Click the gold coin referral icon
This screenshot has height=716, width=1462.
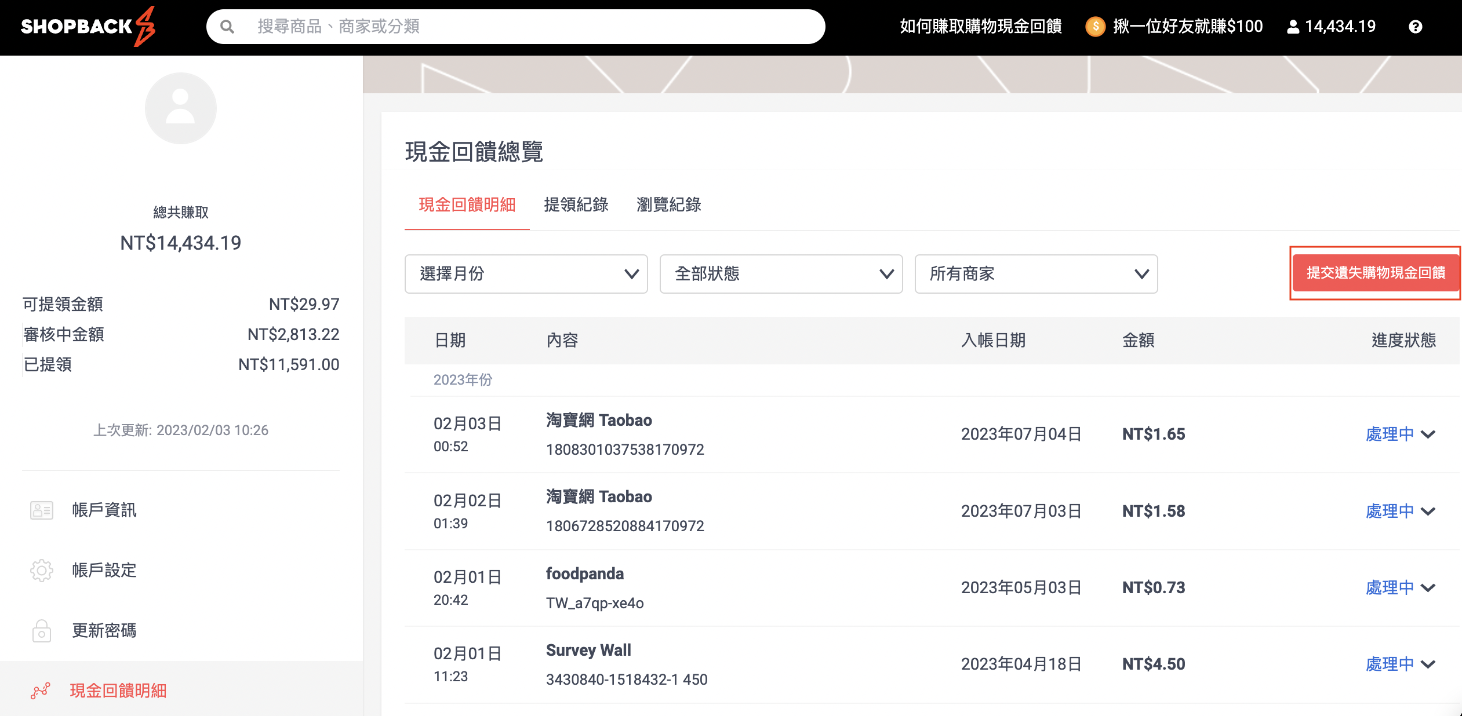(1095, 27)
